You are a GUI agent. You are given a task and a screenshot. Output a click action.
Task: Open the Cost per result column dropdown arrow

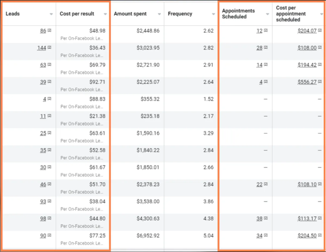tap(105, 14)
